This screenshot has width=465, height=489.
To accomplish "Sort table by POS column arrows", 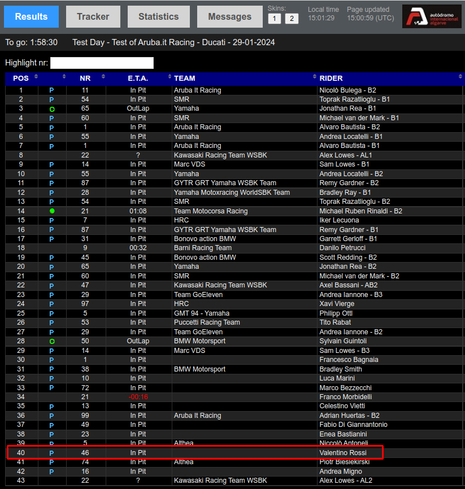I will coord(33,78).
